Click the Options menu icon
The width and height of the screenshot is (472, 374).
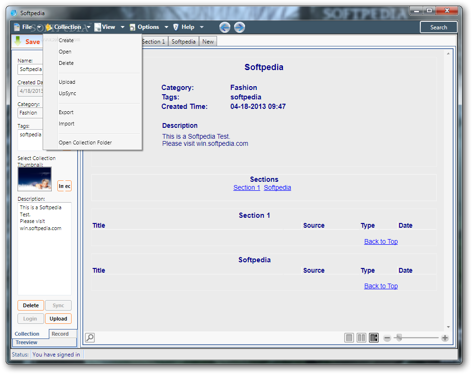click(132, 27)
